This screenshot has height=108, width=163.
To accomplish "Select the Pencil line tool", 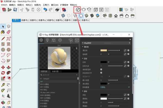I will pyautogui.click(x=3, y=38).
